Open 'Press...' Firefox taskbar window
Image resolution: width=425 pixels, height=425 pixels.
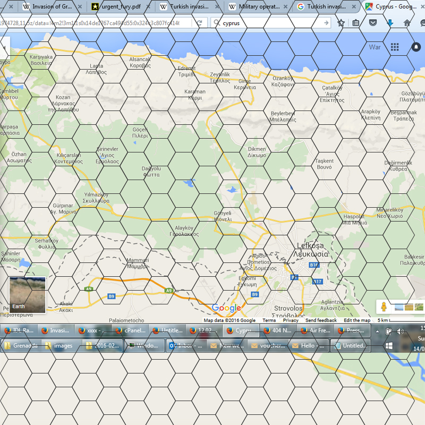352,330
